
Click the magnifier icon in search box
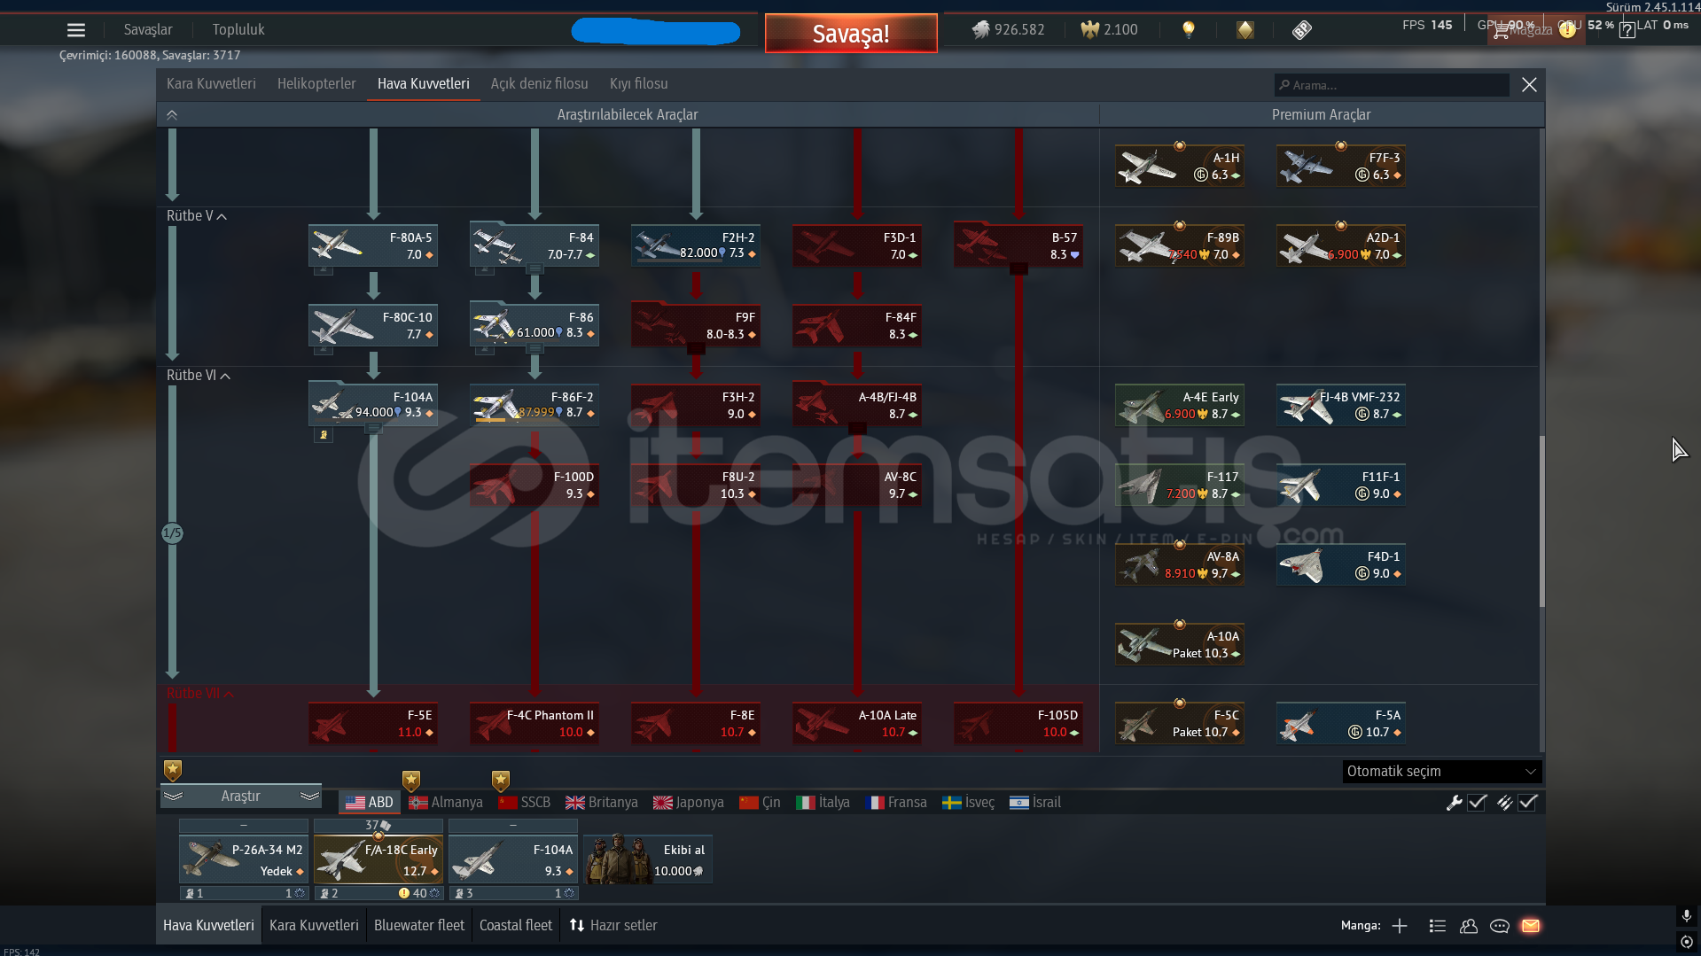pyautogui.click(x=1284, y=85)
